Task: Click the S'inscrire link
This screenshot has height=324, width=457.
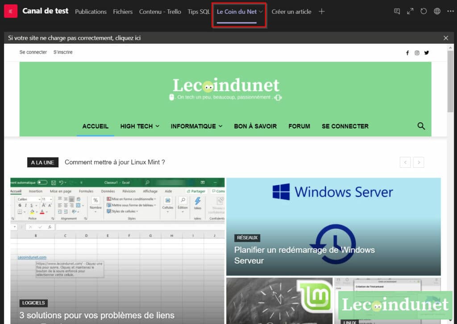Action: (63, 52)
